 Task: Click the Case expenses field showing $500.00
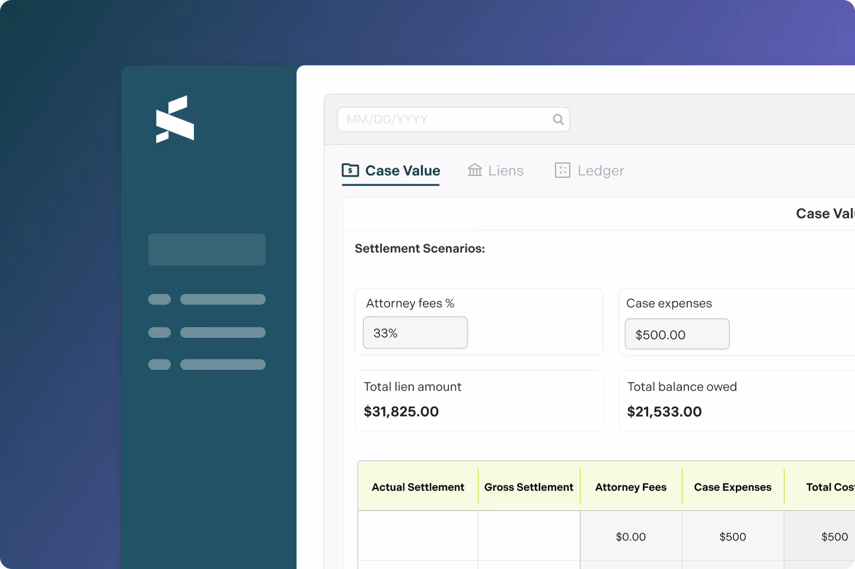point(677,334)
